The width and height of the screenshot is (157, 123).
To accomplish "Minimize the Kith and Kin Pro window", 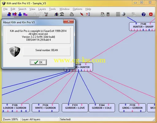I will 136,2.
